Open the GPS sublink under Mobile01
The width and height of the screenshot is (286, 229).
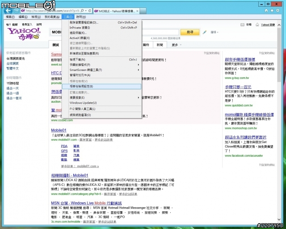(64, 151)
